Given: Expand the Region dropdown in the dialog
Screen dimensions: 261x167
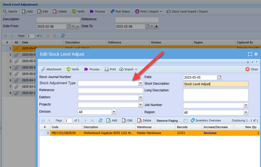Looking at the screenshot, I should (246, 112).
